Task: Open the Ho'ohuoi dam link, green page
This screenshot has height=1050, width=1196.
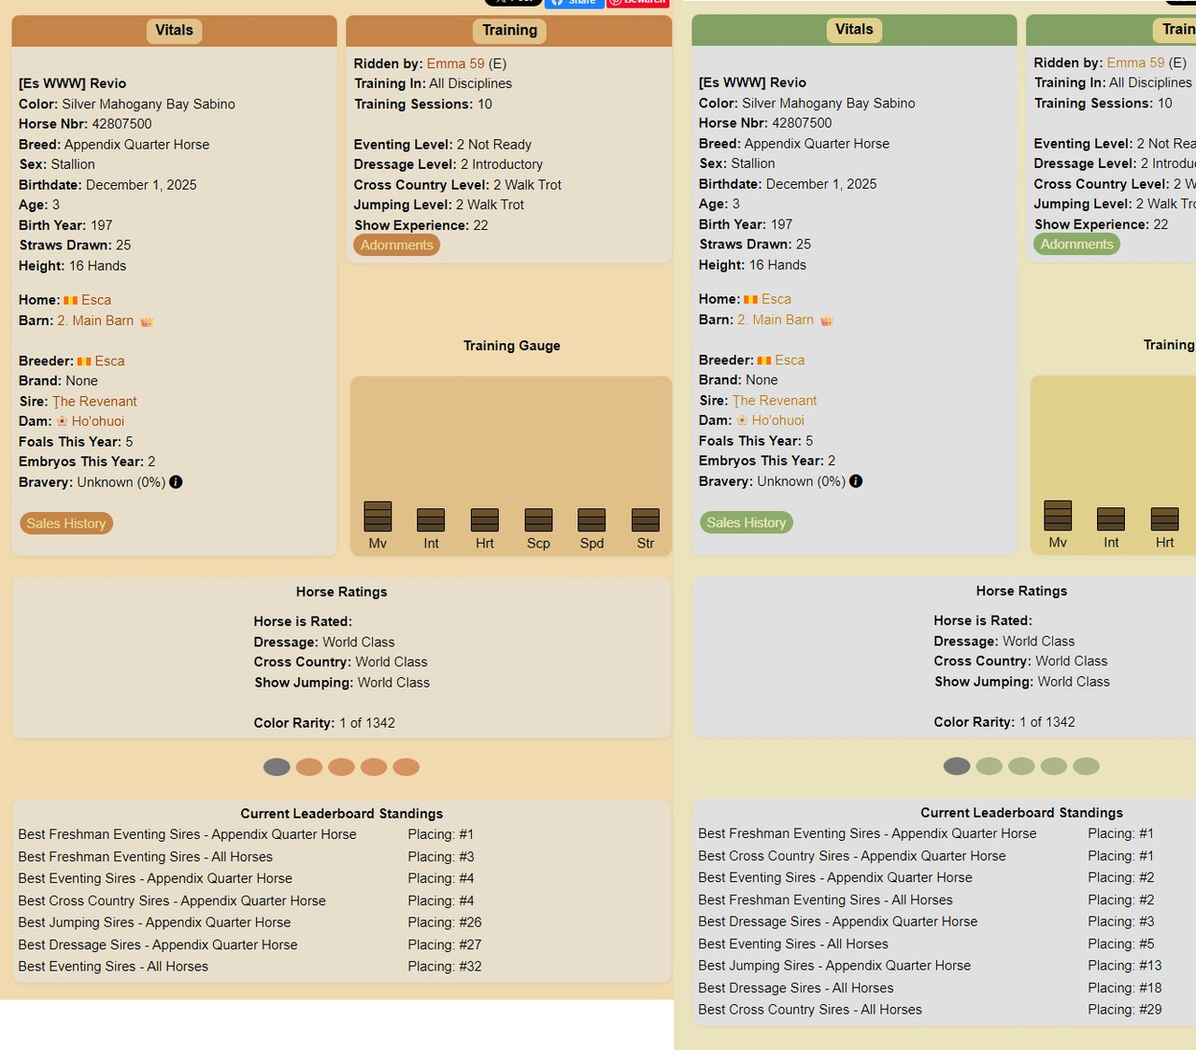Action: tap(778, 420)
